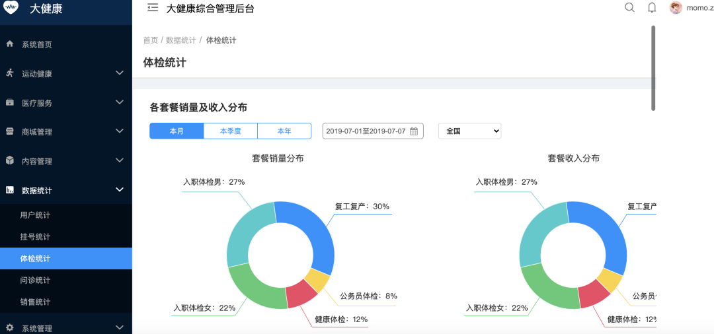Click the running figure icon for 运动健康
Image resolution: width=714 pixels, height=334 pixels.
pos(10,73)
